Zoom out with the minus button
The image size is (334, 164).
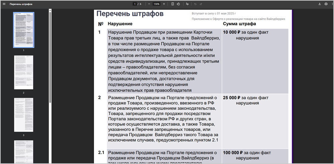pos(149,4)
